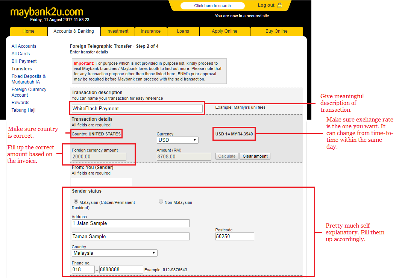Click the 'Click here to search' box
This screenshot has width=399, height=278.
click(212, 6)
